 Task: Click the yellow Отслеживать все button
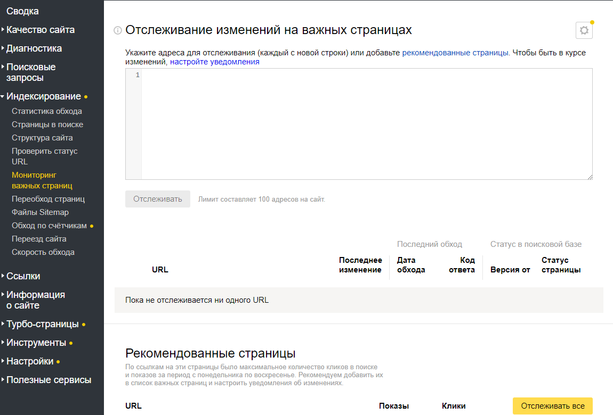point(553,406)
